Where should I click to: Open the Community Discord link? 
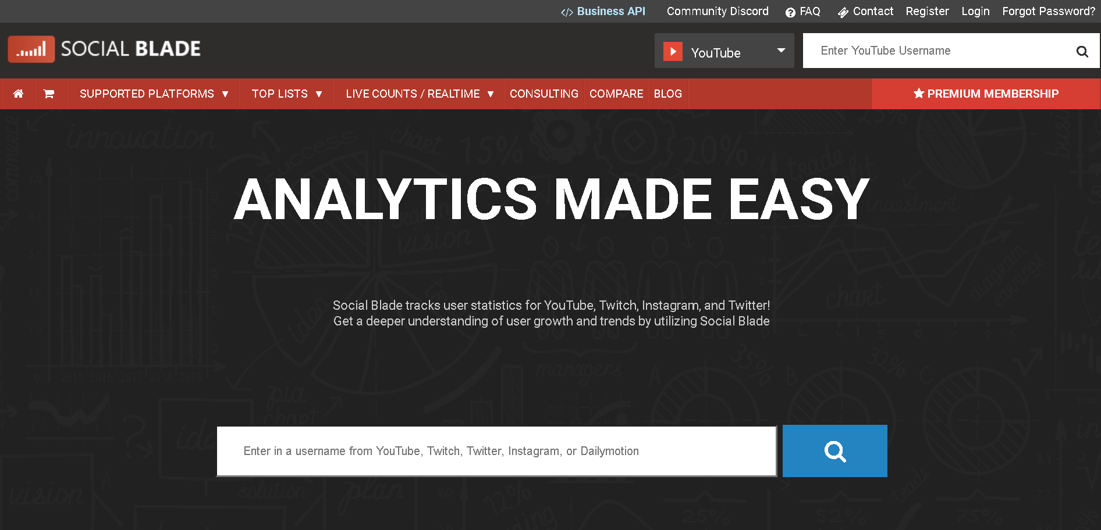[x=718, y=12]
